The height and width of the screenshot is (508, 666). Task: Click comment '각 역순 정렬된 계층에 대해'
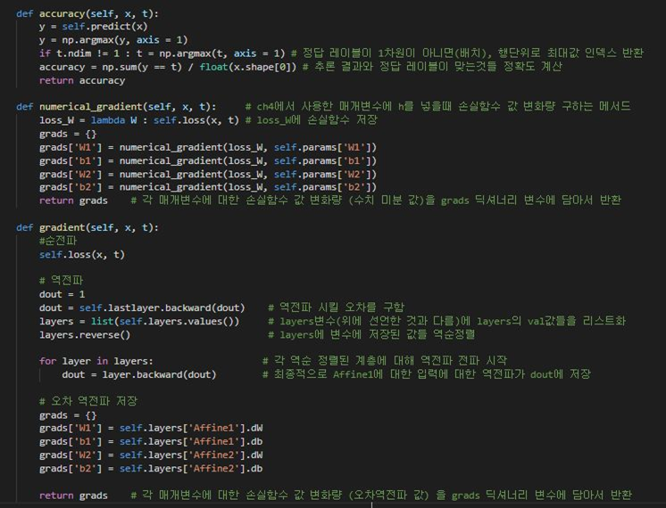click(x=385, y=361)
